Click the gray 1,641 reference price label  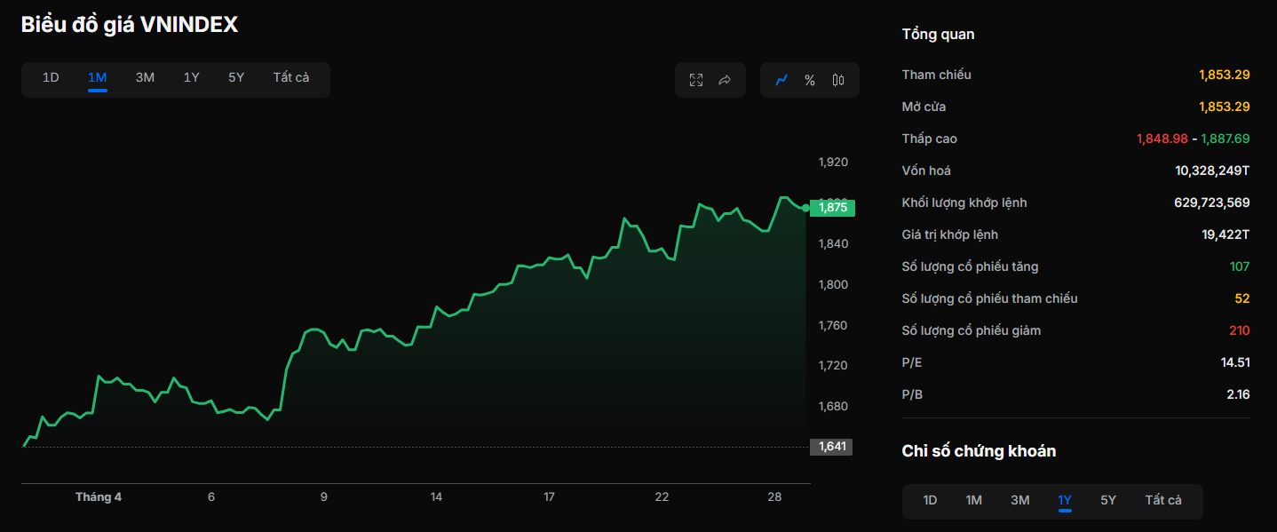click(831, 447)
